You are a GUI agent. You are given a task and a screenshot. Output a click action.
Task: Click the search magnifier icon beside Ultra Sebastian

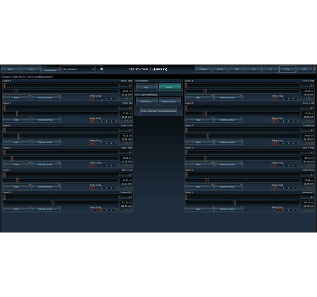(94, 69)
